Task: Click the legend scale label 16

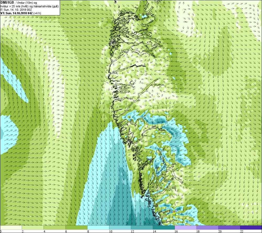Action: 176,231
